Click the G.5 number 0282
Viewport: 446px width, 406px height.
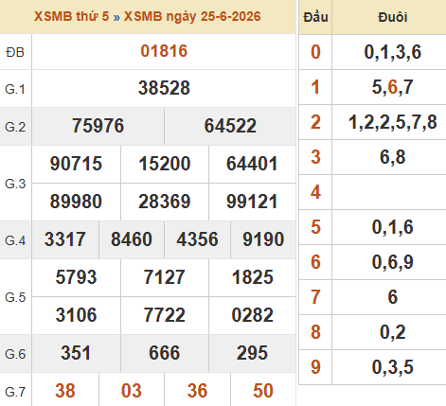[x=252, y=315]
